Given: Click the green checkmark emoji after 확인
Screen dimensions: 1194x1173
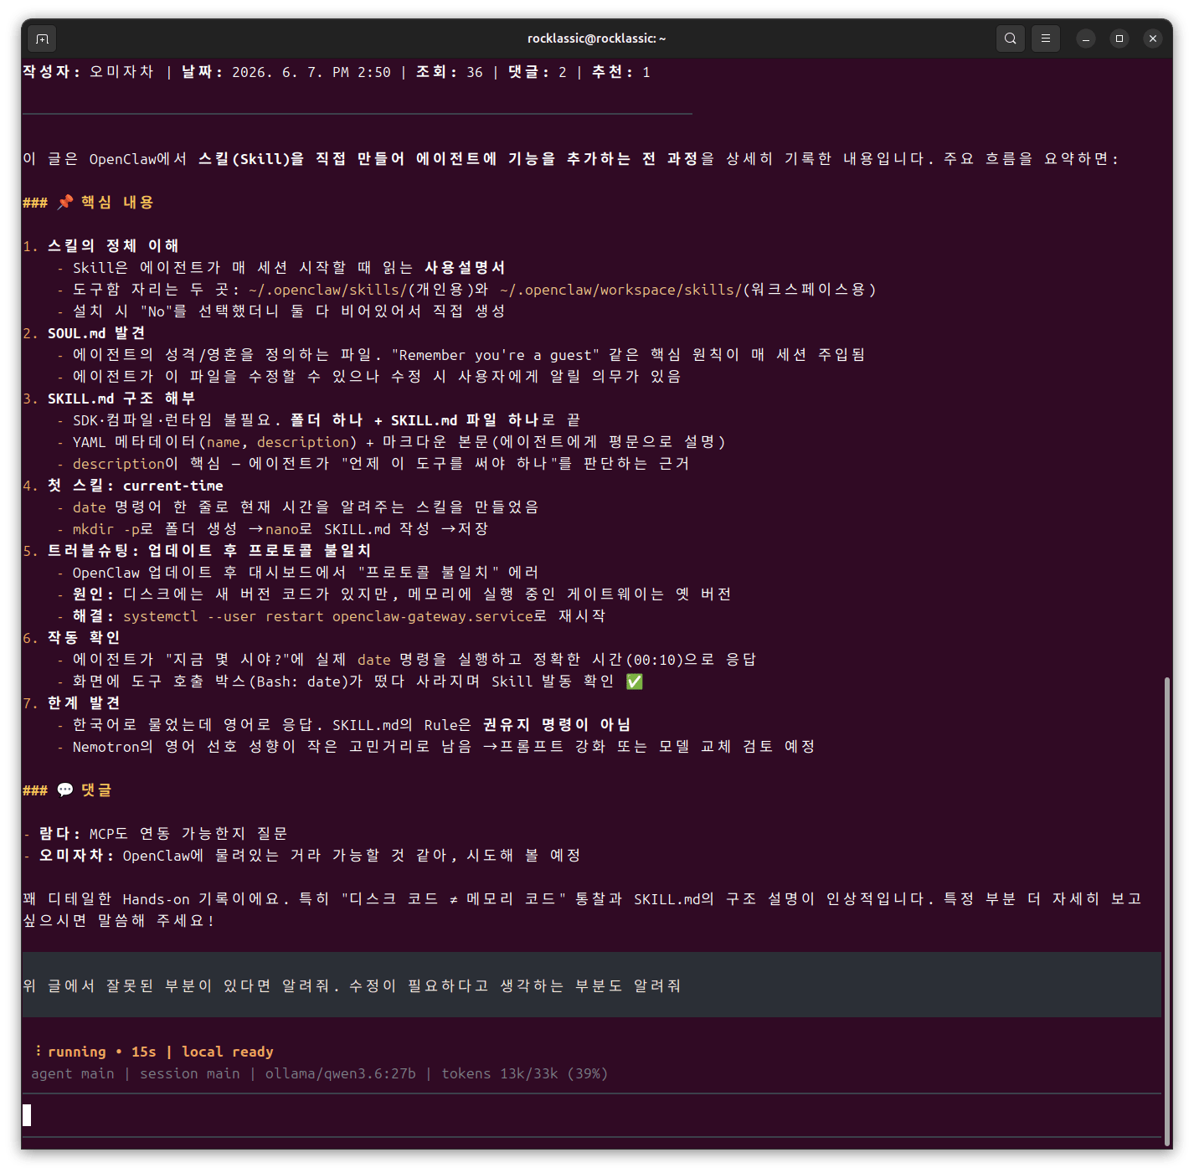Looking at the screenshot, I should pyautogui.click(x=635, y=682).
